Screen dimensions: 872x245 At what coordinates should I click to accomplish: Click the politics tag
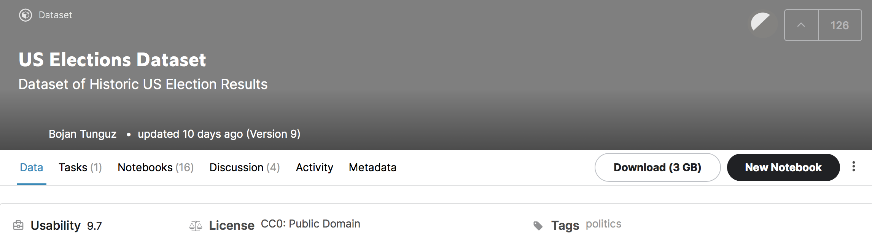click(x=603, y=224)
